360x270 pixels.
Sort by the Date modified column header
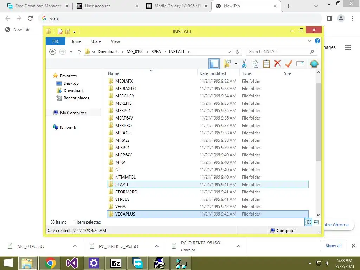[218, 73]
